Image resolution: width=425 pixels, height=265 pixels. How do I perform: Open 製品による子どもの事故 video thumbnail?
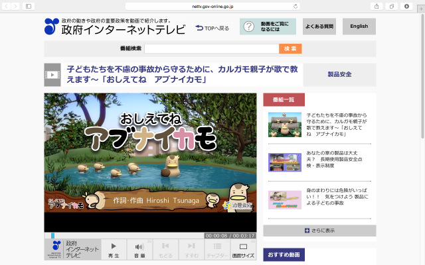(x=285, y=200)
